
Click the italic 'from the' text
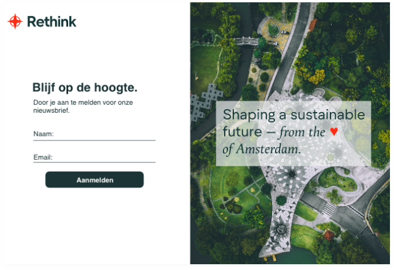(x=303, y=132)
